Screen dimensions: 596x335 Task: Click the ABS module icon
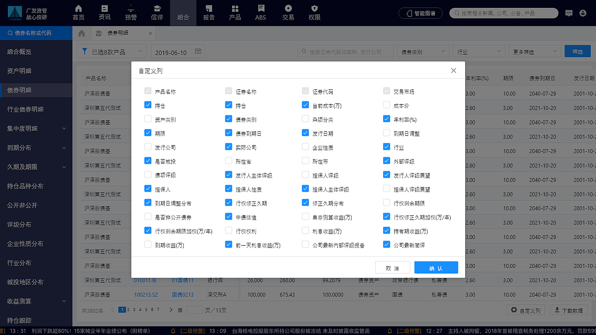260,13
